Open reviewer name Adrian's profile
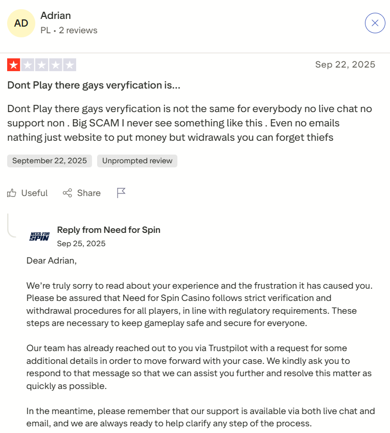 [56, 16]
